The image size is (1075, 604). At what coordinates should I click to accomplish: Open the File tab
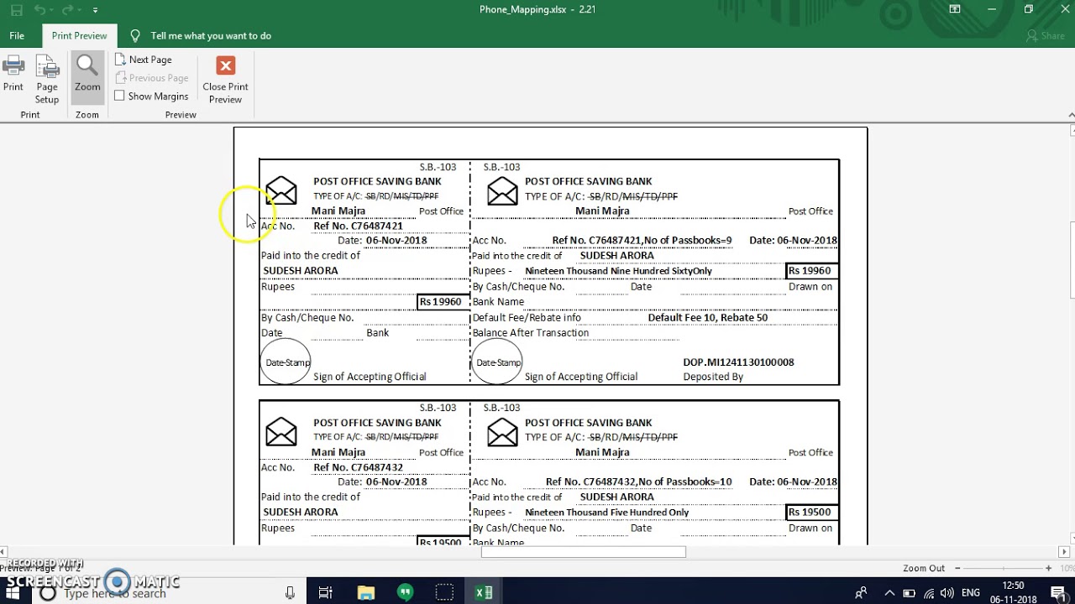click(17, 36)
